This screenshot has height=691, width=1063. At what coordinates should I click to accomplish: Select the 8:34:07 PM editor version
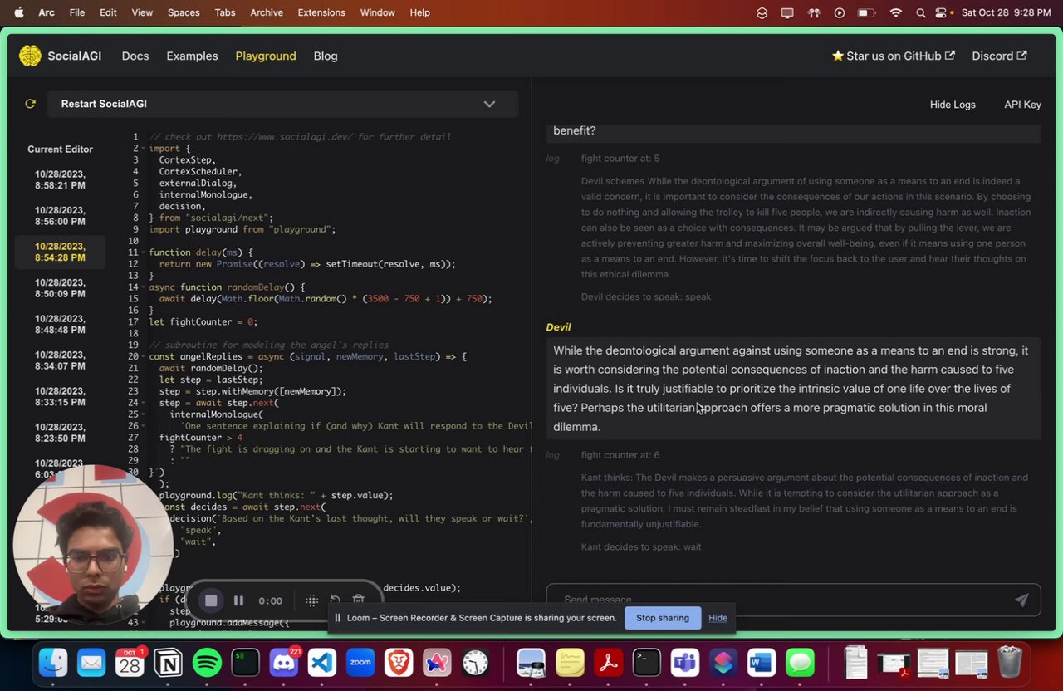(60, 360)
